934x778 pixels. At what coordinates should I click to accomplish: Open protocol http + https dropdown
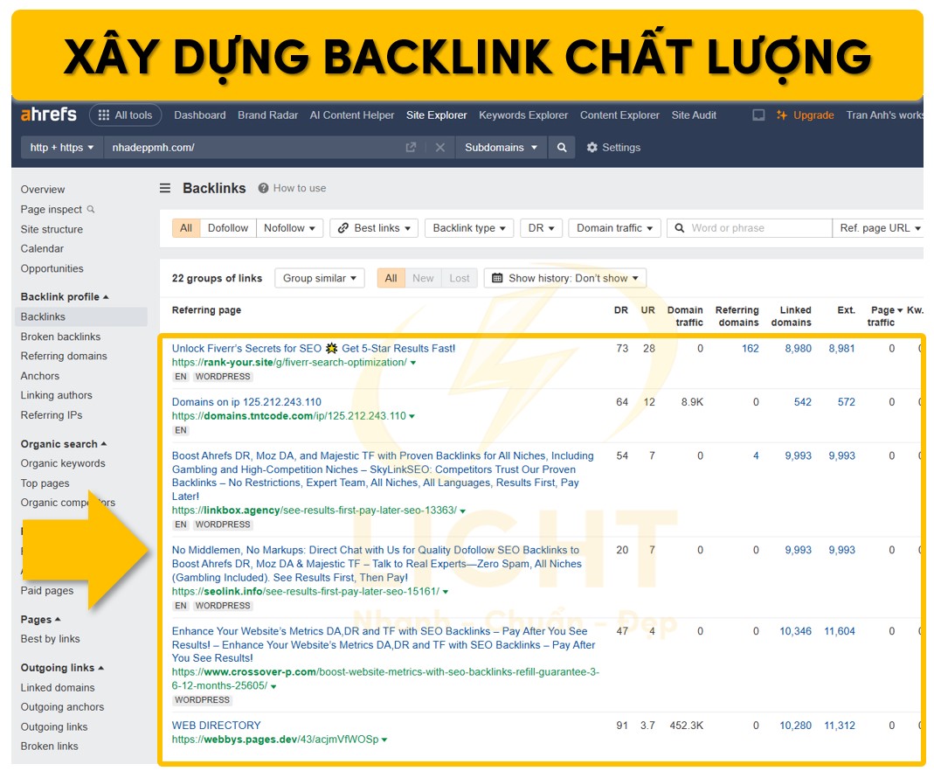62,147
